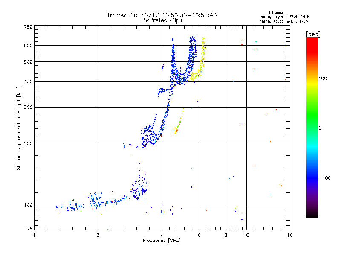The image size is (341, 256).
Task: Click colorbar tick label '0'
Action: [x=320, y=128]
